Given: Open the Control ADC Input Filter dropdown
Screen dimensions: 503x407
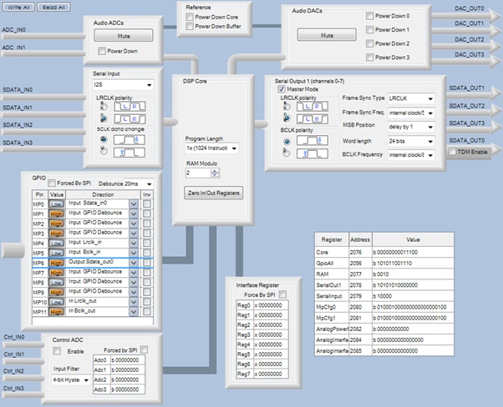Looking at the screenshot, I should pos(71,380).
